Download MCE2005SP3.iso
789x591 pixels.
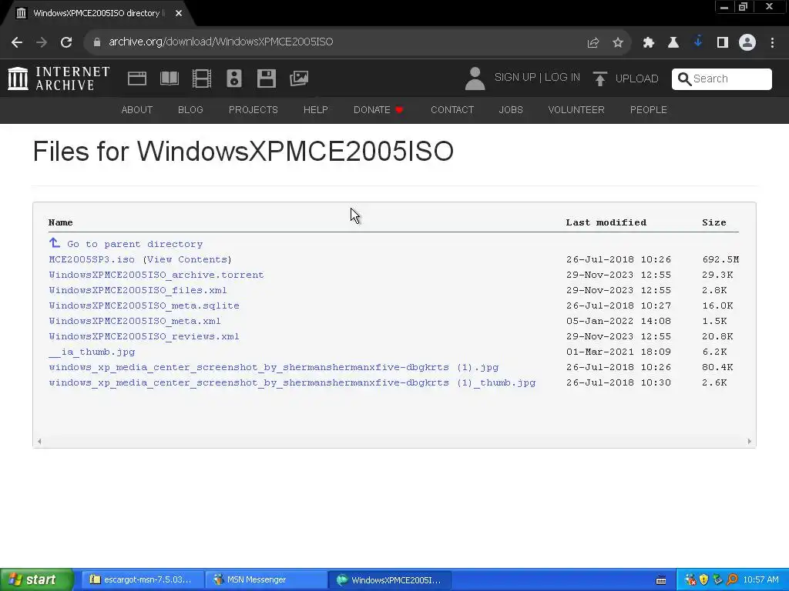[92, 260]
